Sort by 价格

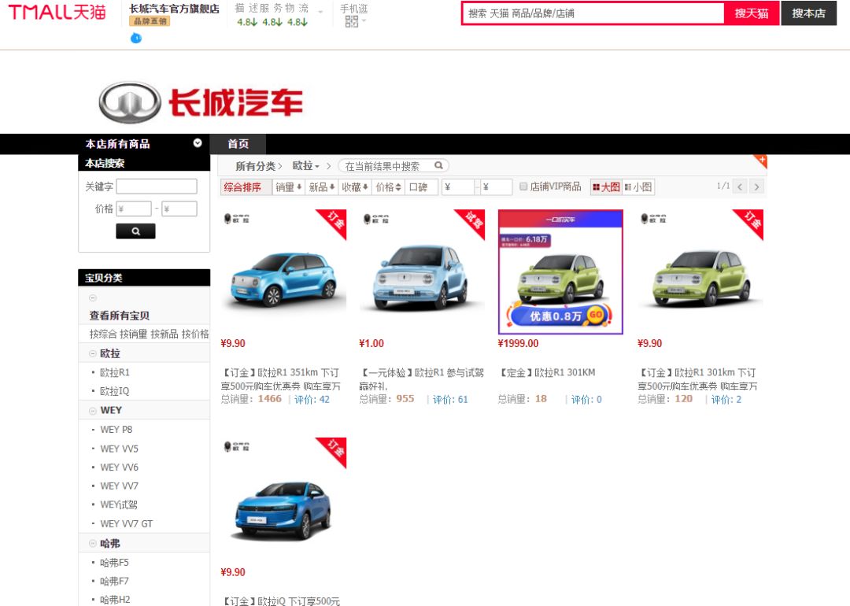388,187
